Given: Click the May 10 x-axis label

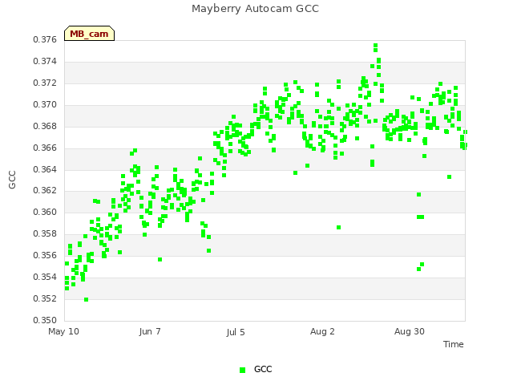Looking at the screenshot, I should pos(63,331).
